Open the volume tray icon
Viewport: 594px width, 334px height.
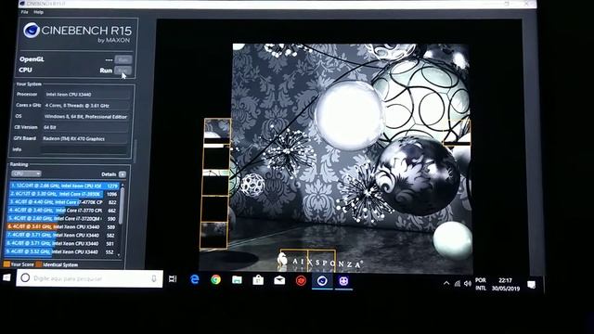pyautogui.click(x=468, y=284)
